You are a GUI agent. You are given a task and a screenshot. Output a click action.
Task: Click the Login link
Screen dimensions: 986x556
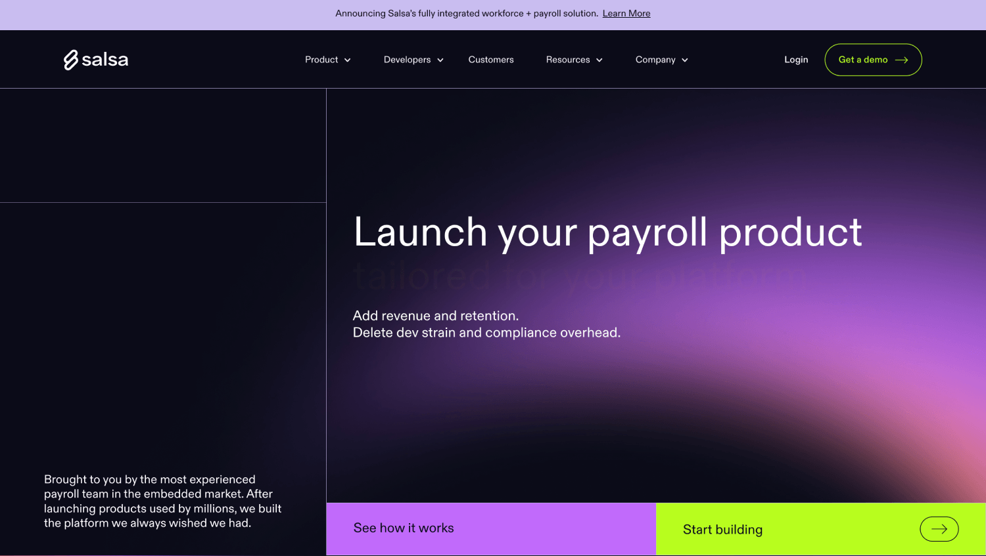pyautogui.click(x=796, y=60)
